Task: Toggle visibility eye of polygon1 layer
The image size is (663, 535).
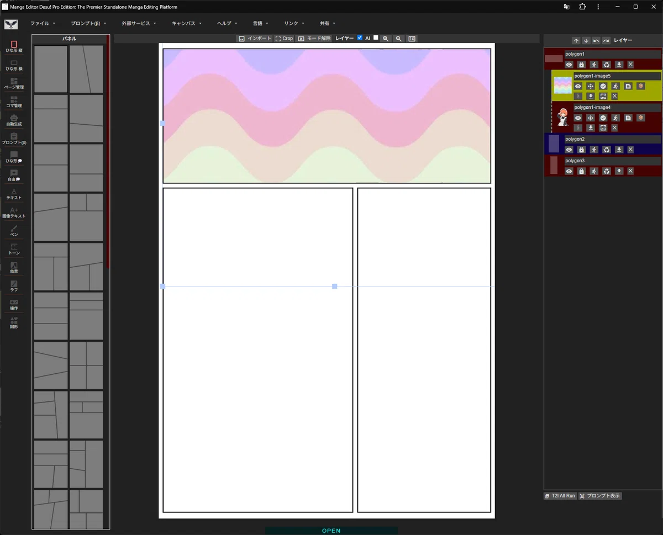Action: [569, 65]
